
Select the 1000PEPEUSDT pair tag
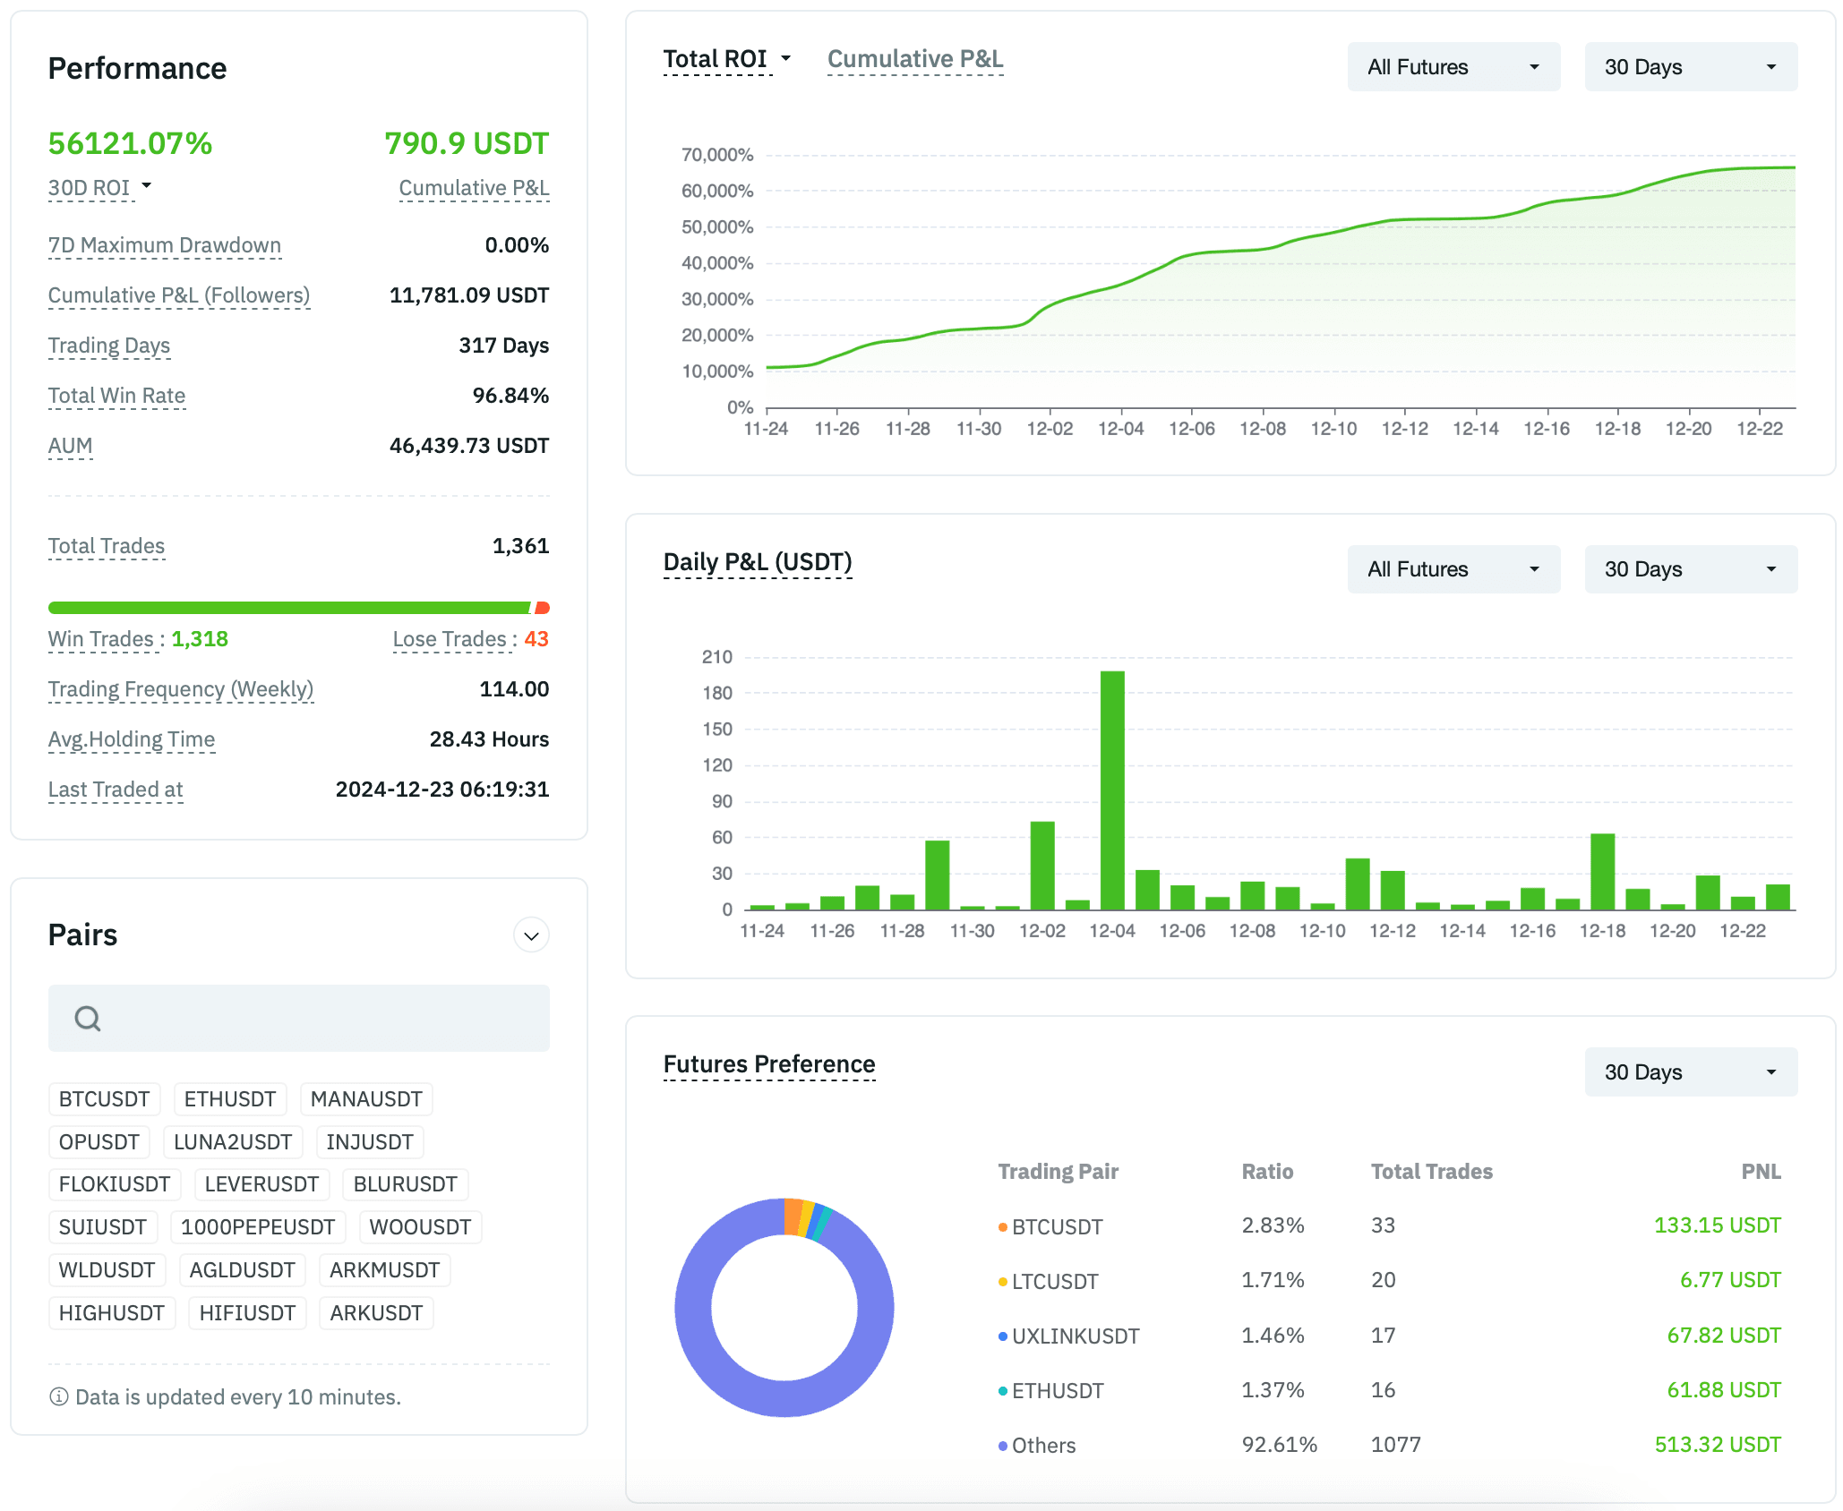coord(258,1227)
